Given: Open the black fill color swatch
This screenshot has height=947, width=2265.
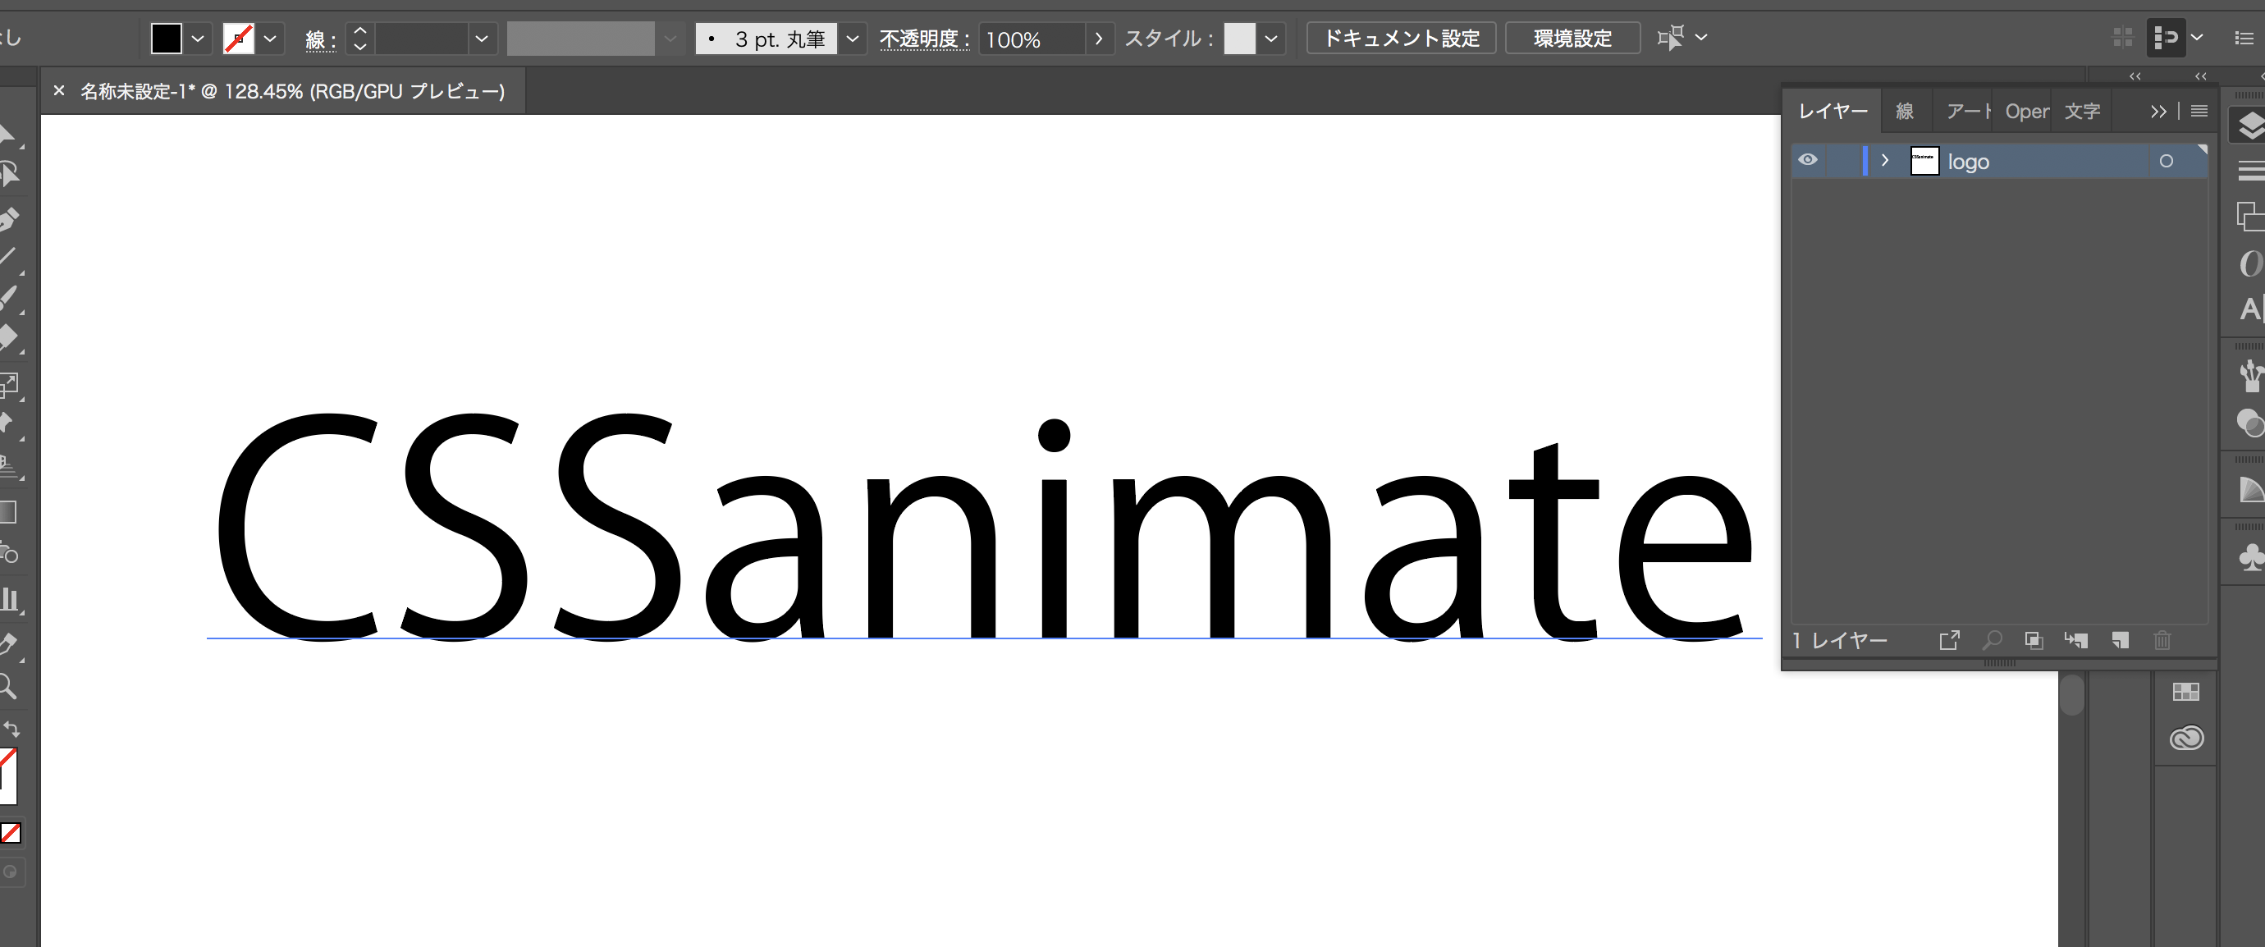Looking at the screenshot, I should coord(166,39).
